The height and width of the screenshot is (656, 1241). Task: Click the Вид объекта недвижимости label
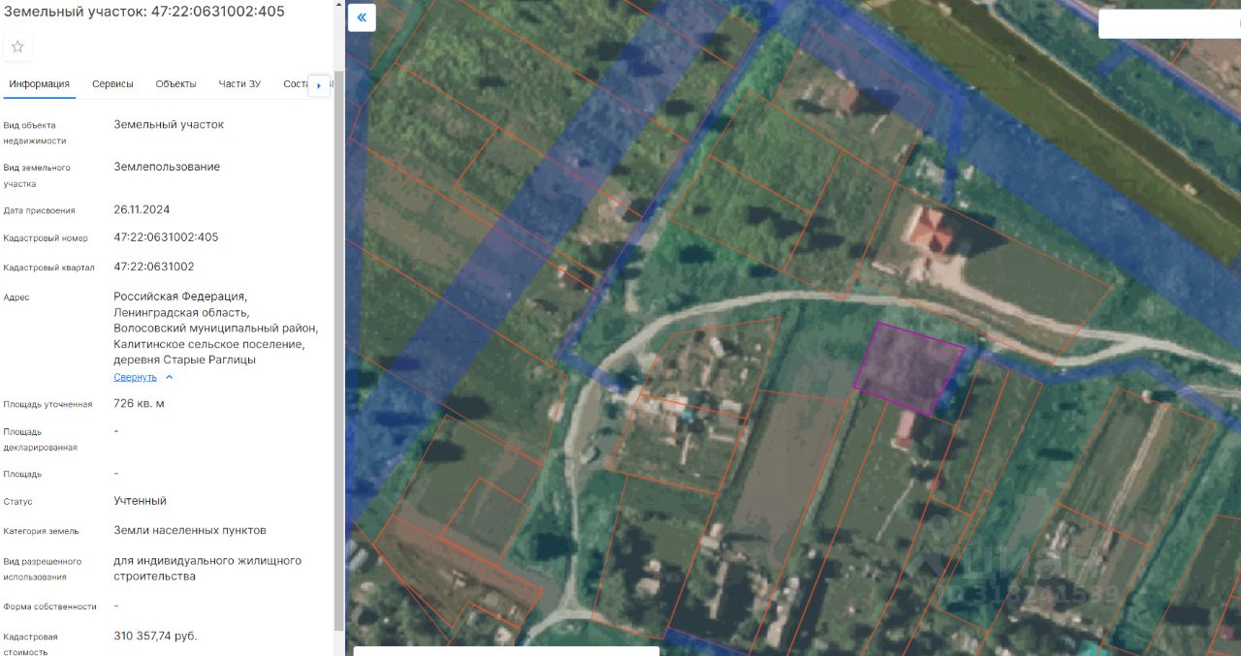35,133
